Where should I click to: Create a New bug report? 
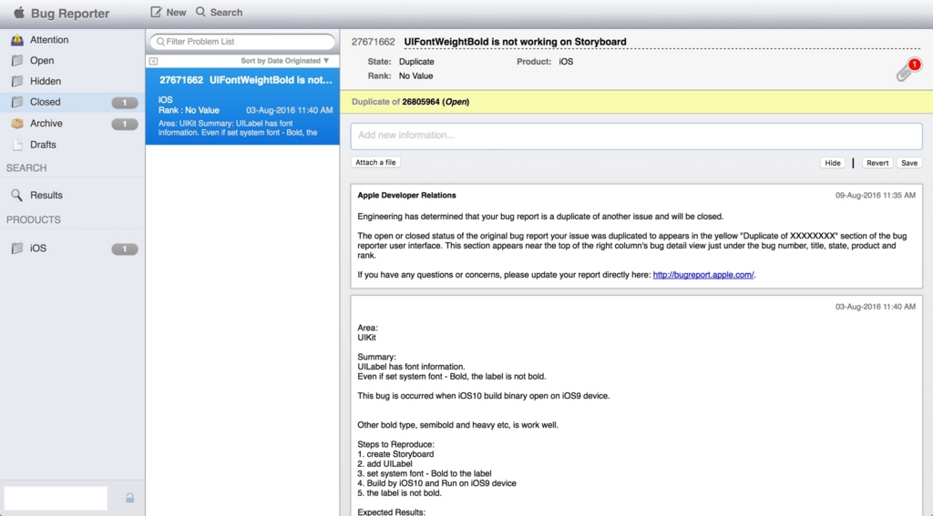point(168,12)
